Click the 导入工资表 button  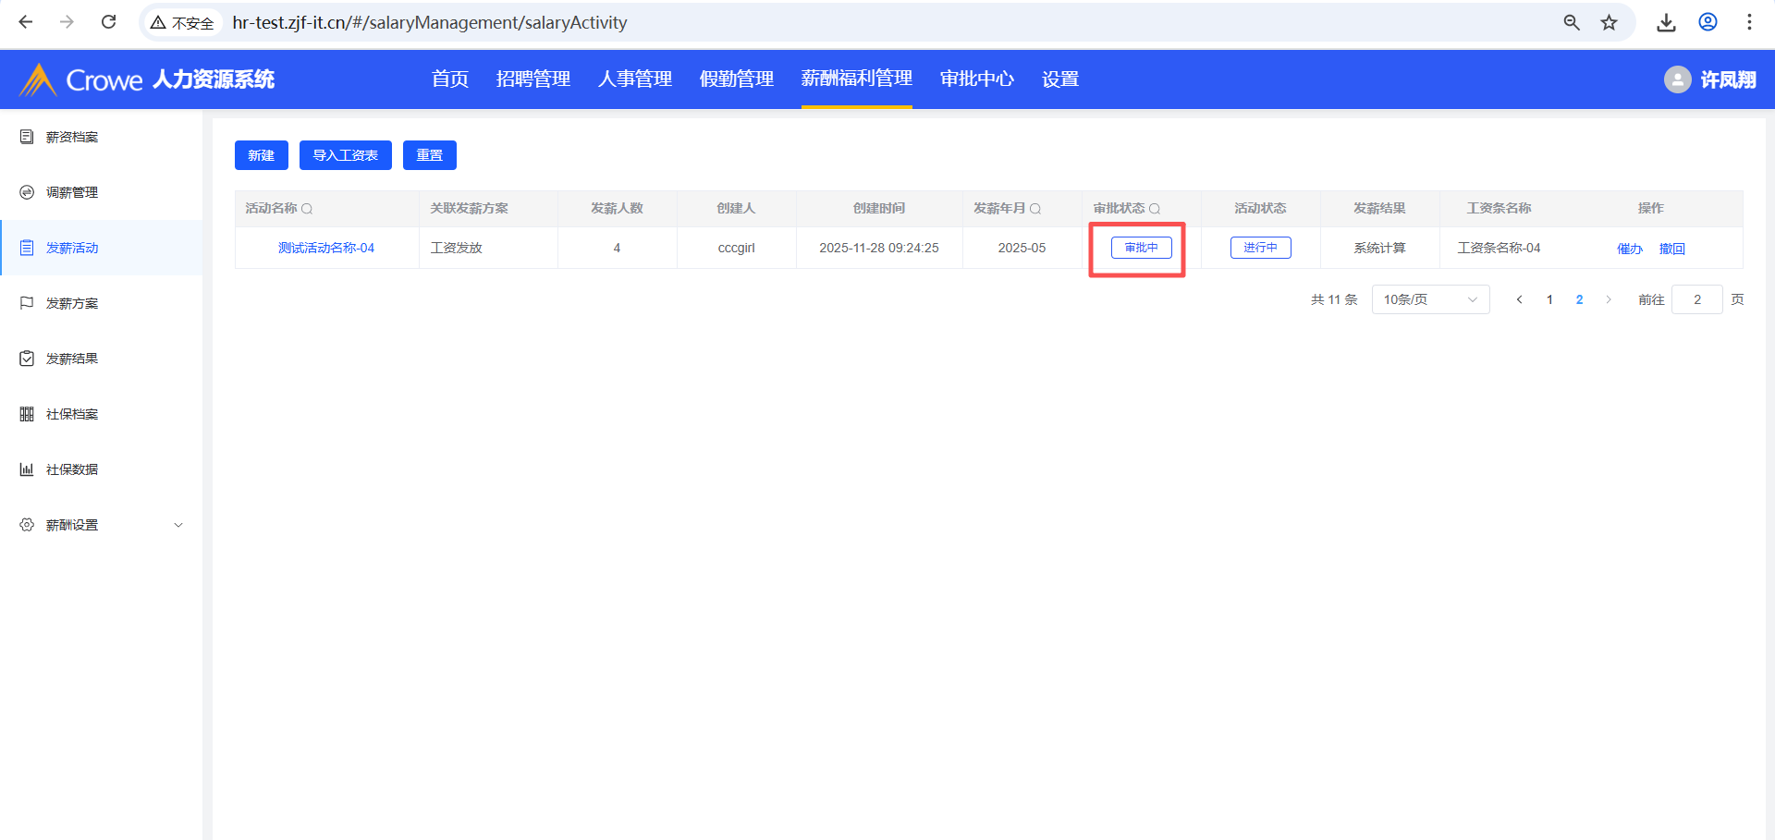coord(345,155)
